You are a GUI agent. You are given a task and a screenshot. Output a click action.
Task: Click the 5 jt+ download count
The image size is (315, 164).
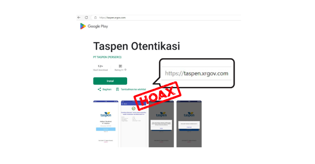(100, 66)
